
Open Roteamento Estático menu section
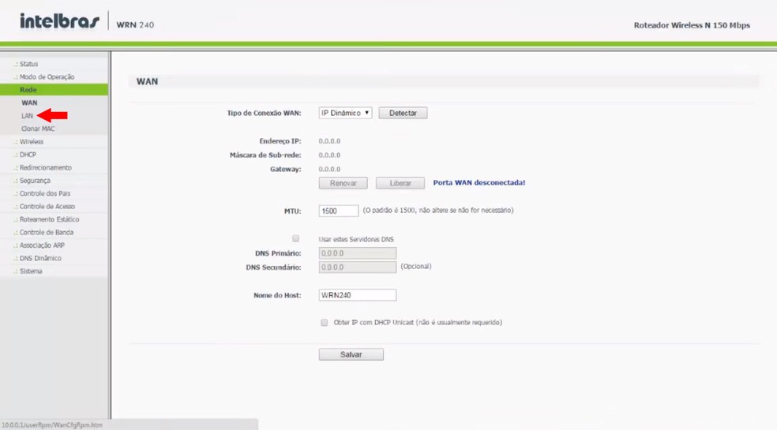49,219
